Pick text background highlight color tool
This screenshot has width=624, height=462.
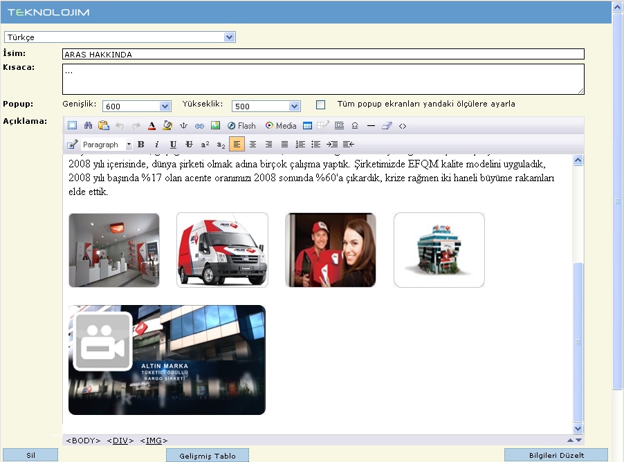tap(167, 126)
